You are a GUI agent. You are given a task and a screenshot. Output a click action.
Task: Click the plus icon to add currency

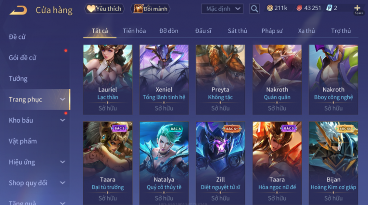(357, 8)
